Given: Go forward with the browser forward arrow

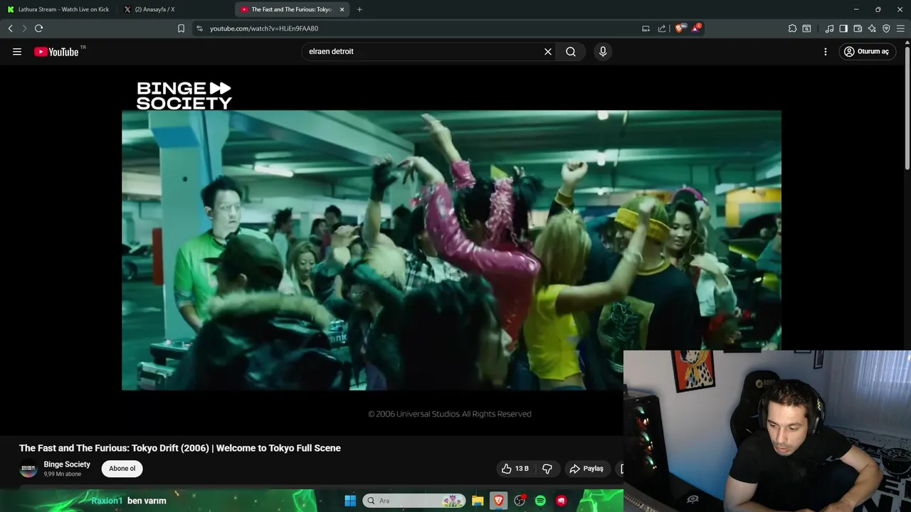Looking at the screenshot, I should pos(24,28).
